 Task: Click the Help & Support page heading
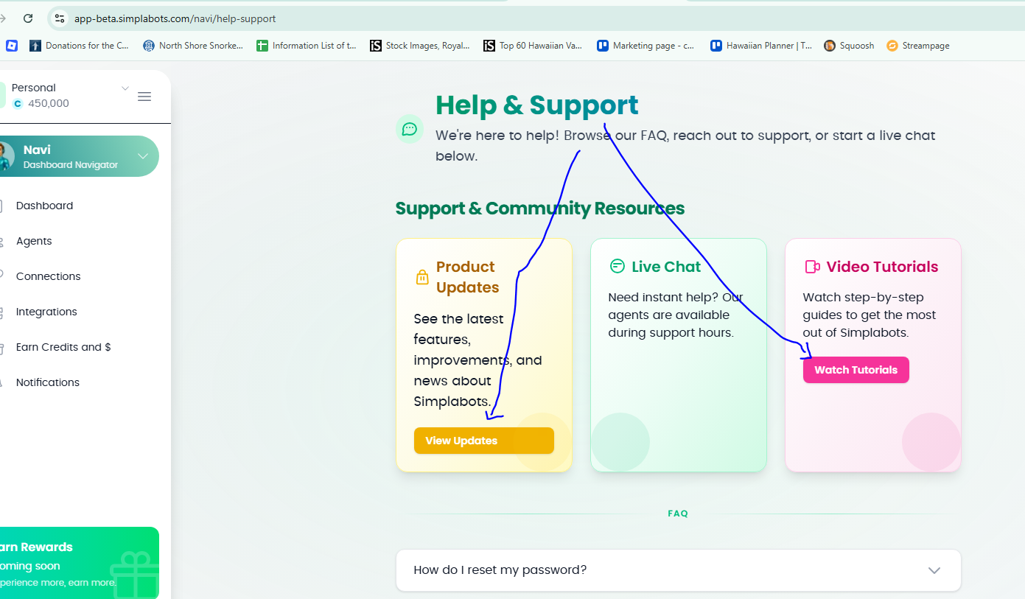[x=537, y=105]
